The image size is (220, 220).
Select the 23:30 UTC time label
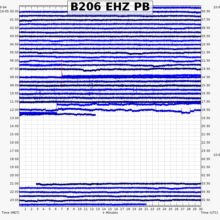206,151
